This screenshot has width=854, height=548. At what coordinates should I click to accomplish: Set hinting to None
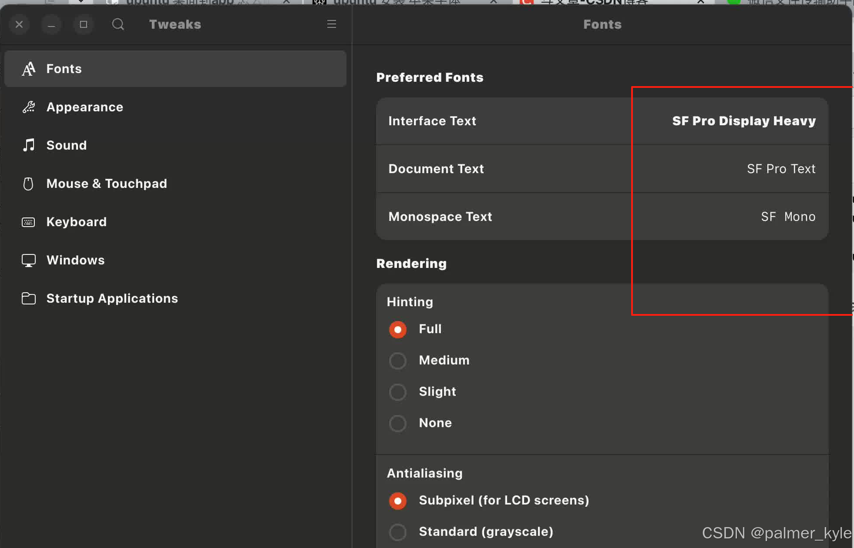[398, 423]
